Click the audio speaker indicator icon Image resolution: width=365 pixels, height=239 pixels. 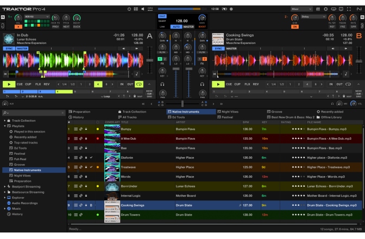[x=143, y=9]
